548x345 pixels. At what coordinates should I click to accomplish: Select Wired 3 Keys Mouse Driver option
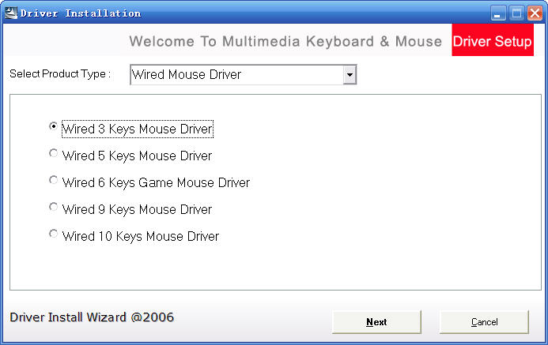coord(54,126)
